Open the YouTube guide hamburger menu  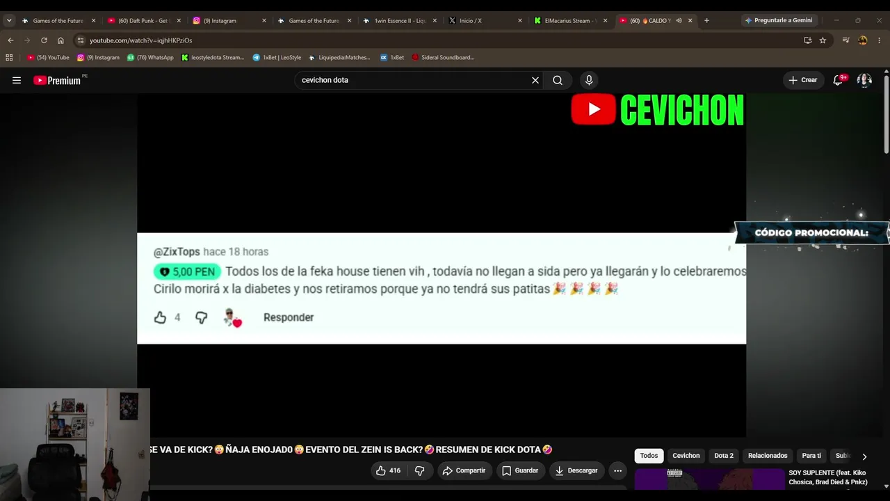(x=17, y=80)
